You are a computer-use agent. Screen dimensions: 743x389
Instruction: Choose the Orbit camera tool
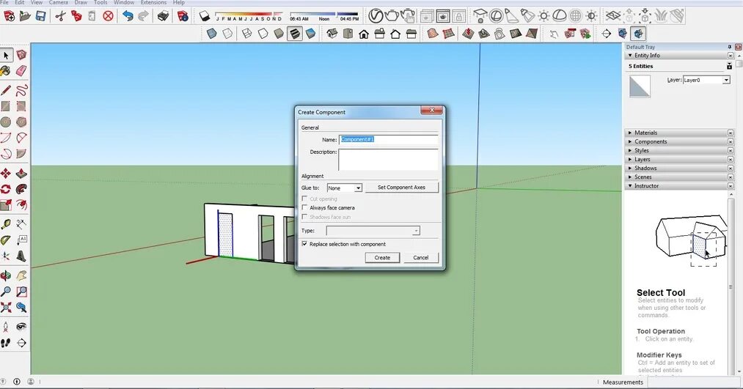pyautogui.click(x=5, y=275)
